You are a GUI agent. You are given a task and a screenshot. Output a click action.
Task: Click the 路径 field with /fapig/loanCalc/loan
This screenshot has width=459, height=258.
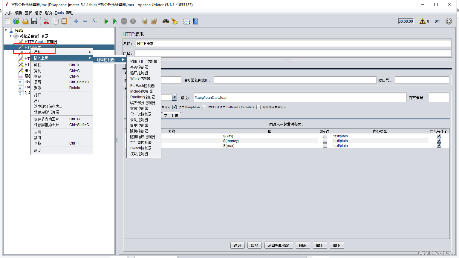(300, 98)
